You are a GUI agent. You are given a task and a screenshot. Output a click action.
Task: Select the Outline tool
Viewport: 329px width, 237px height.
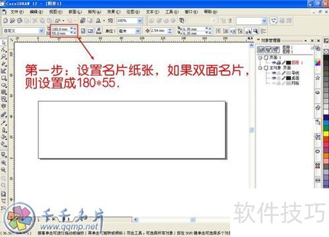3,130
